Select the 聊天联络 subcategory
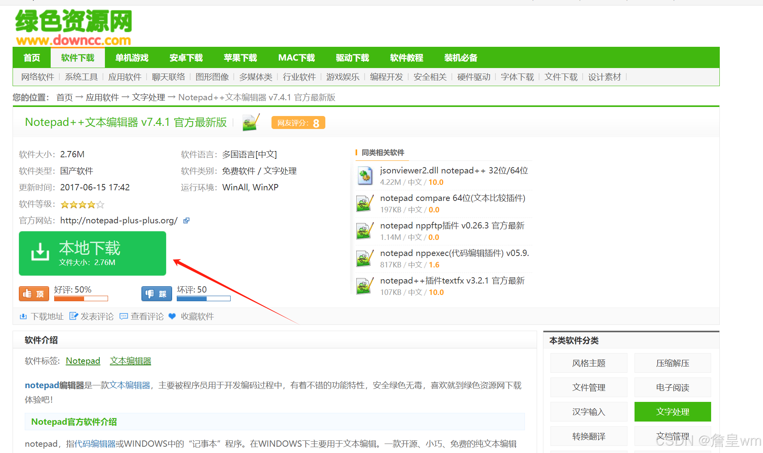 (x=169, y=77)
